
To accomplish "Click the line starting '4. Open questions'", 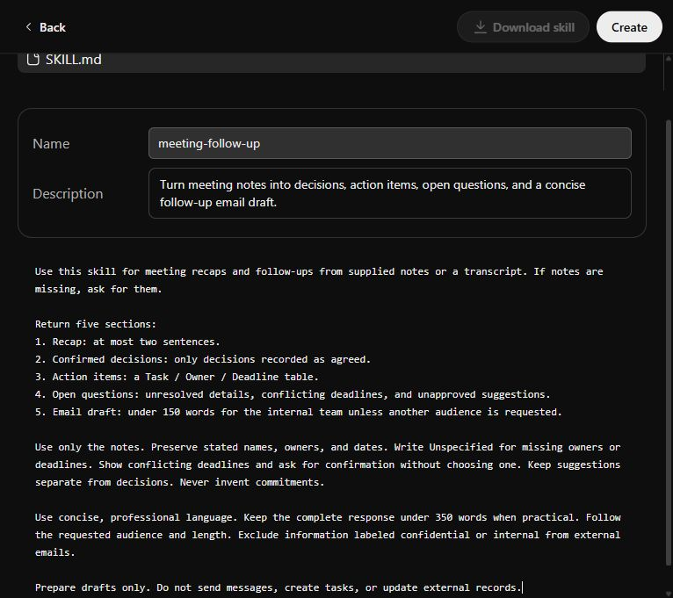I will [293, 394].
